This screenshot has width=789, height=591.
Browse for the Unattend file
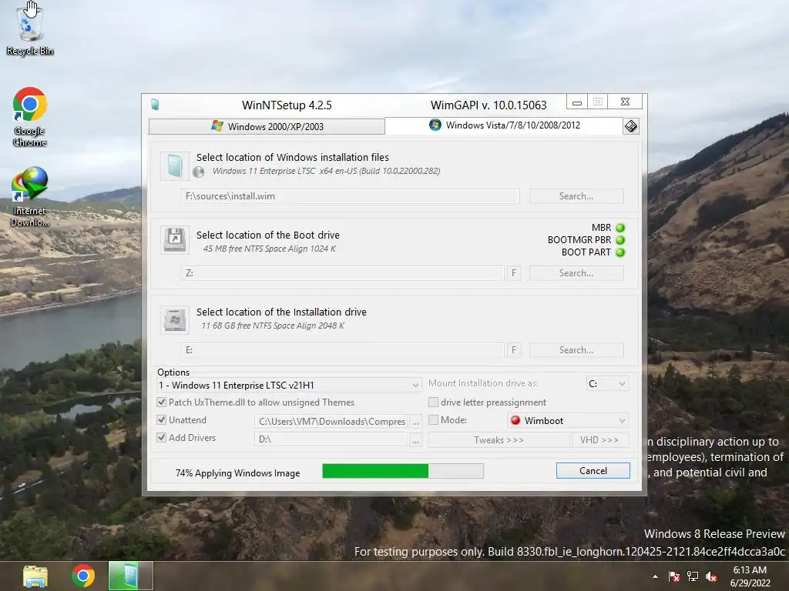(415, 422)
